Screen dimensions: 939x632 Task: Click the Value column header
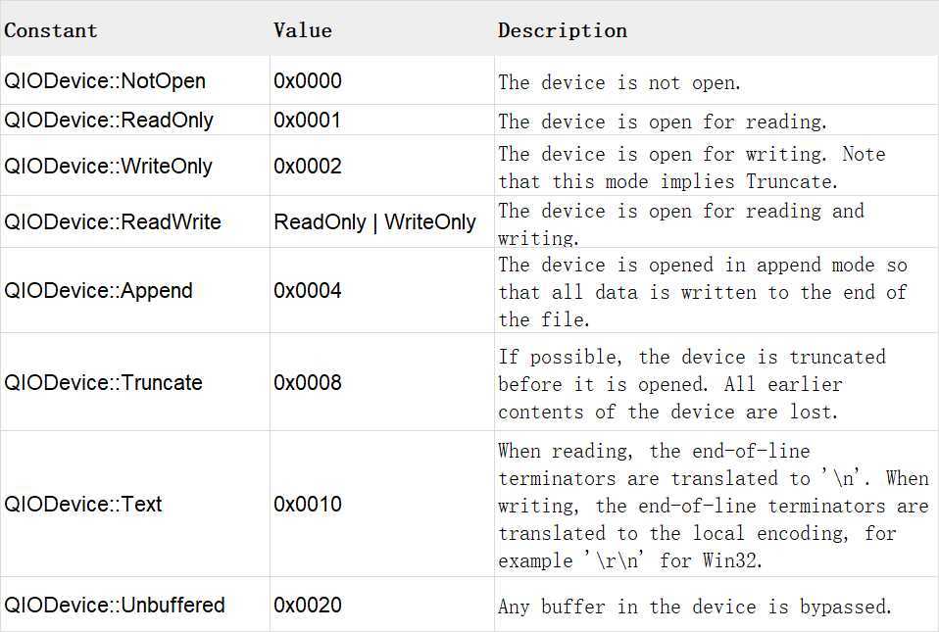[303, 30]
